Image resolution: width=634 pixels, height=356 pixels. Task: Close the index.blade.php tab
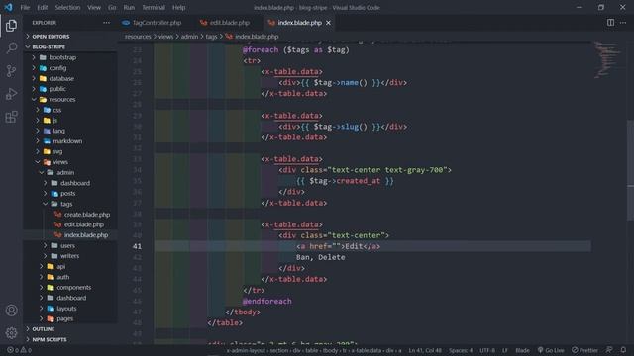click(x=328, y=23)
